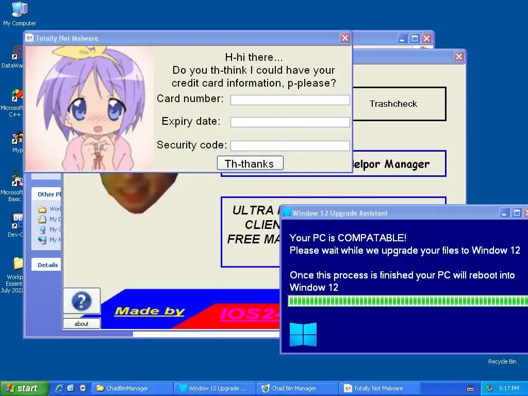
Task: Minimize the Window 12 Upgrade Assistant
Action: click(504, 213)
